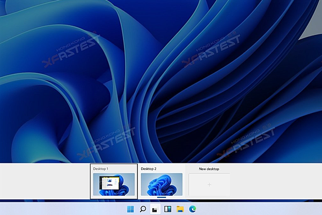The height and width of the screenshot is (215, 322).
Task: Open the Windows Start menu
Action: coord(131,209)
